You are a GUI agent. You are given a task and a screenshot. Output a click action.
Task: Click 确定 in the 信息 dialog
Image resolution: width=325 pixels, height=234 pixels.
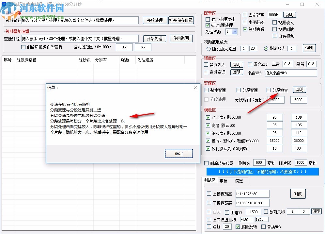[179, 153]
